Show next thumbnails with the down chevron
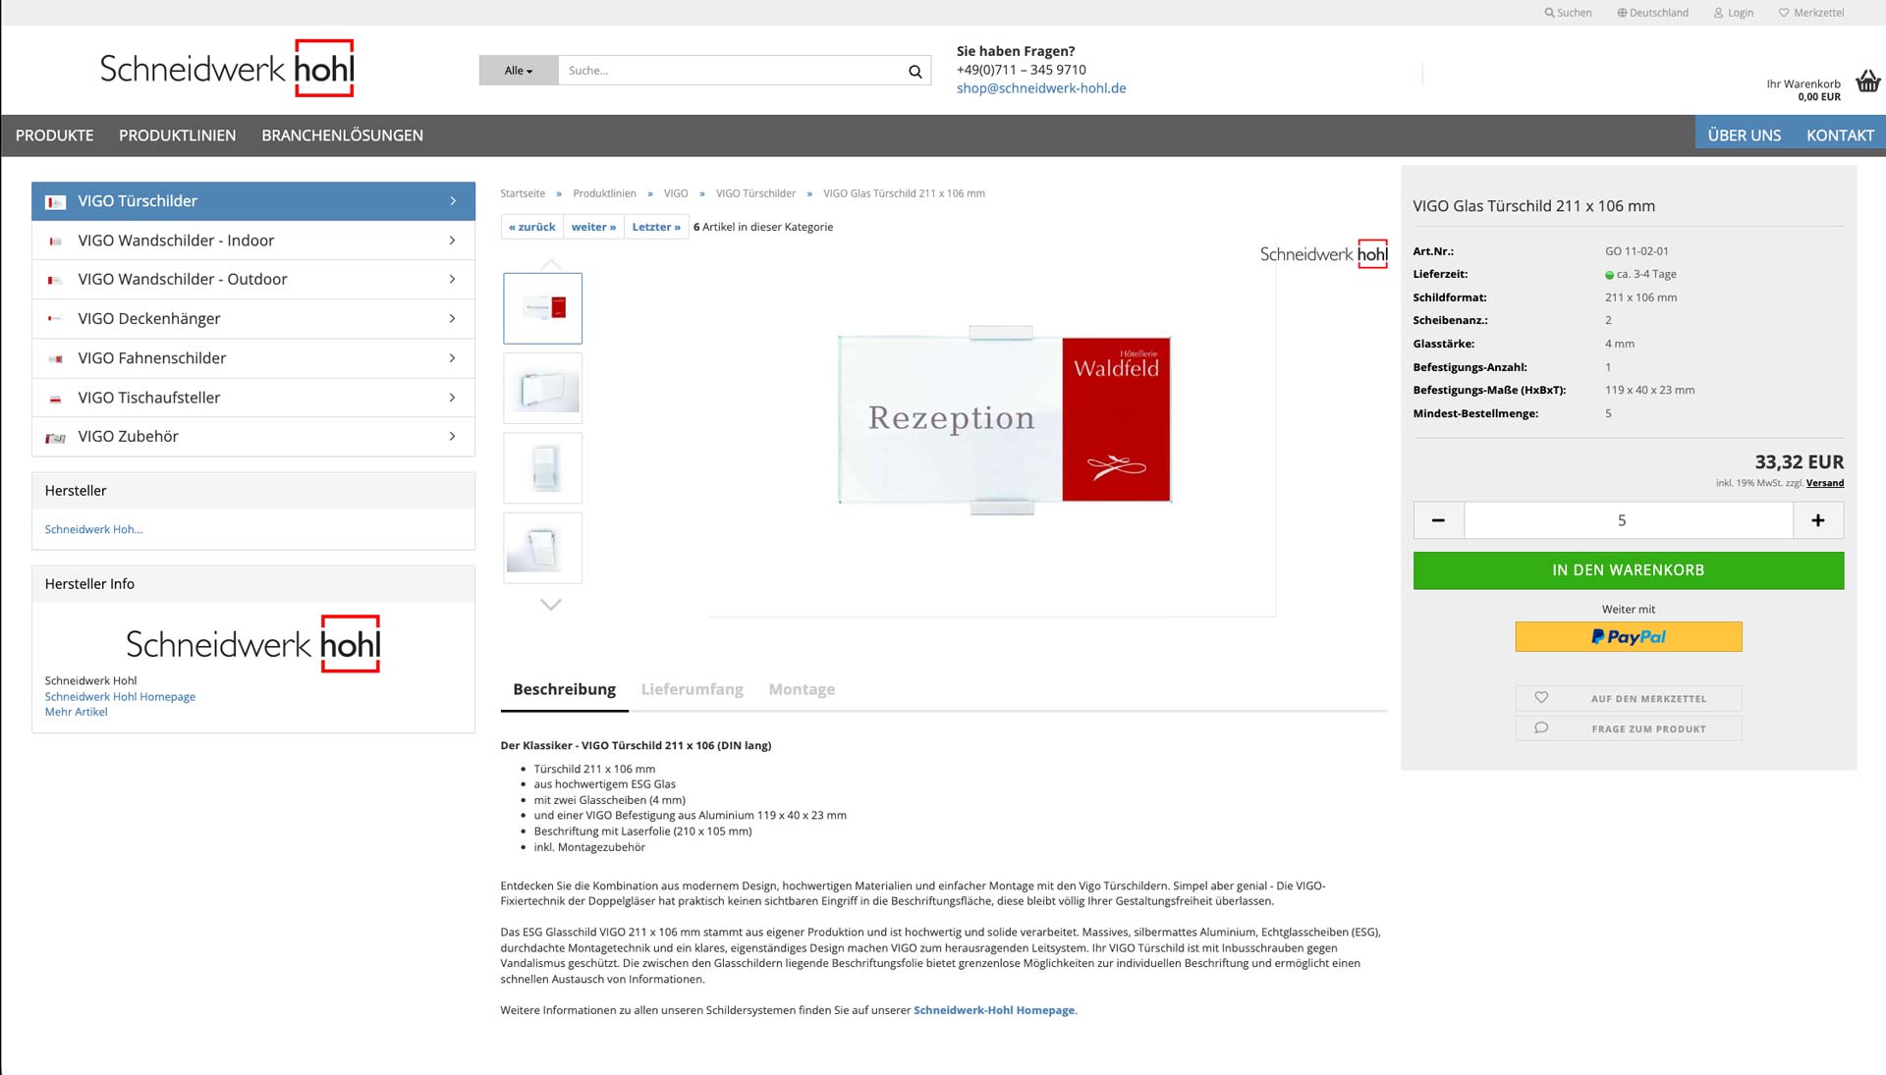Image resolution: width=1886 pixels, height=1075 pixels. point(551,605)
